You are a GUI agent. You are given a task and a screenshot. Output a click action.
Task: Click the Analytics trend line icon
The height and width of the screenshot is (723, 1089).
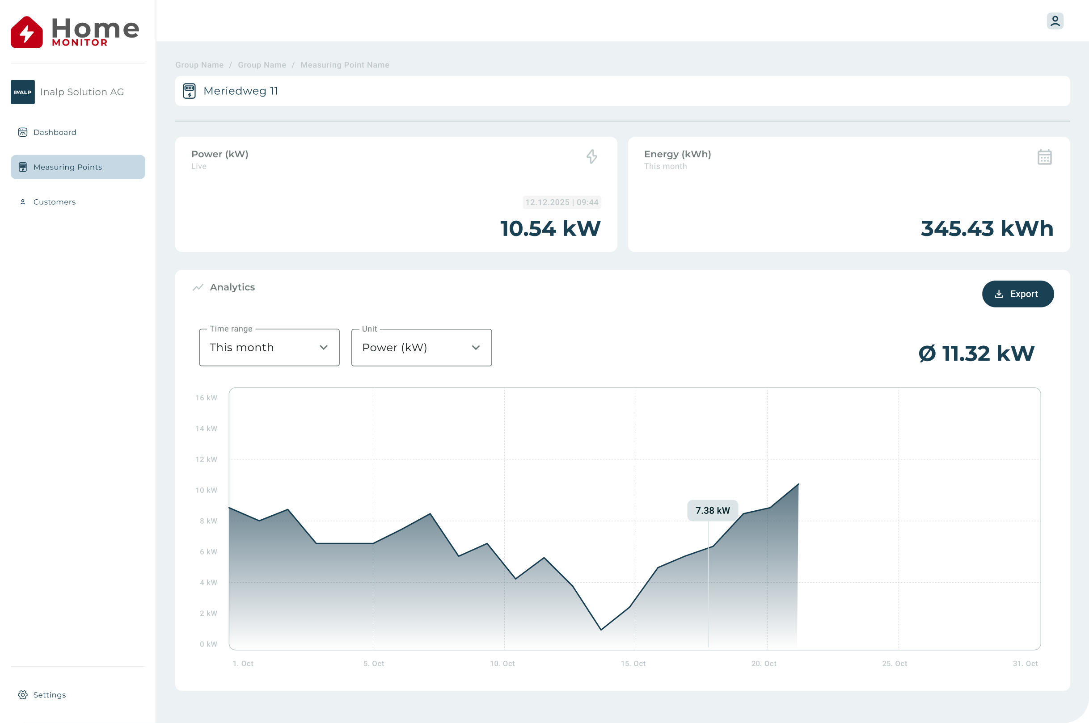click(198, 287)
